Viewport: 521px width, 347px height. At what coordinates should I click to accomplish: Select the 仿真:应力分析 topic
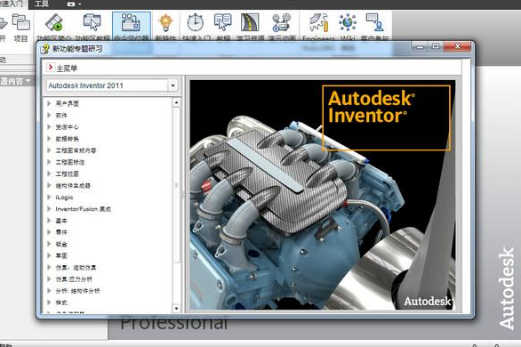pos(74,279)
